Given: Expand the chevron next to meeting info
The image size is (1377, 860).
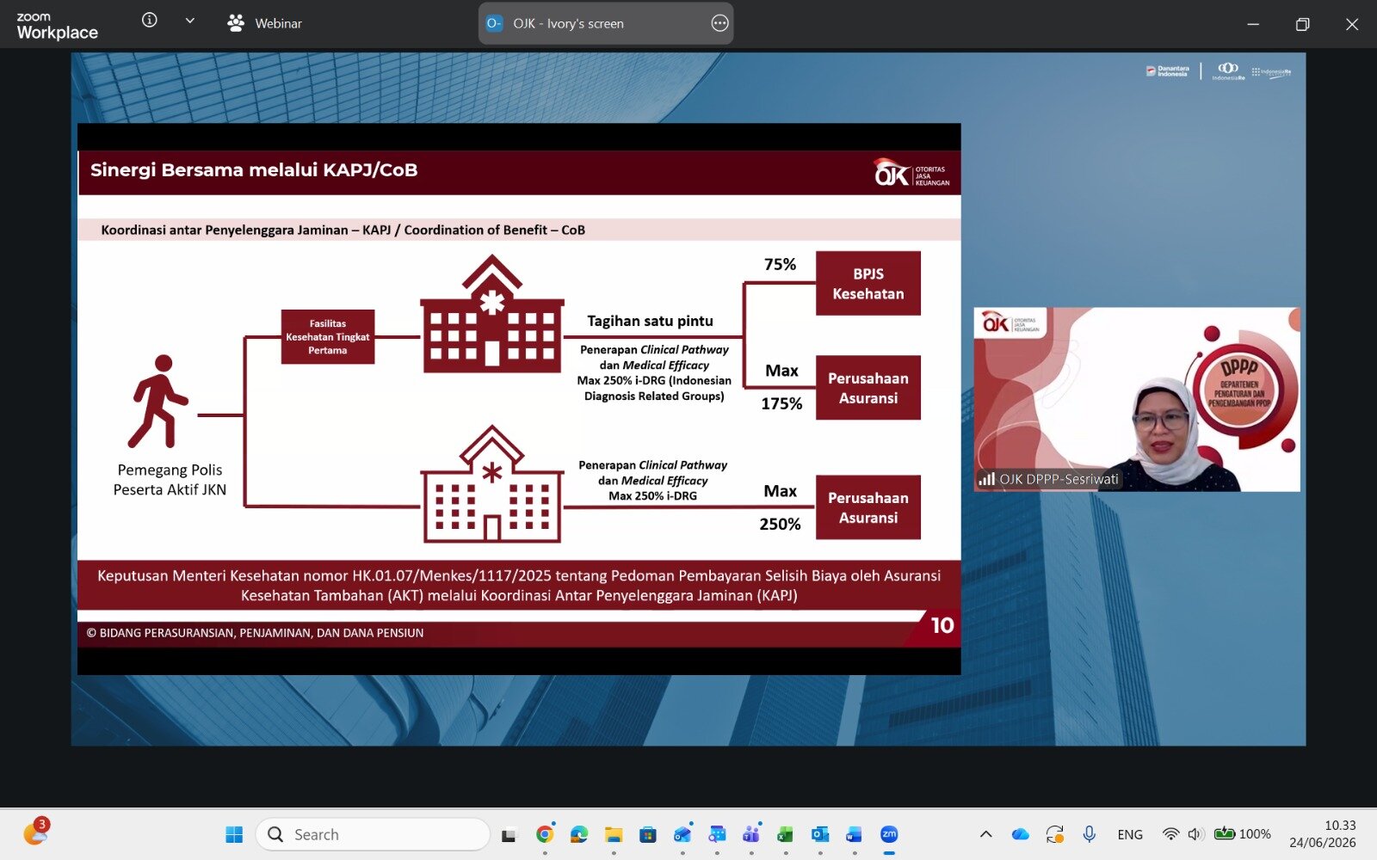Looking at the screenshot, I should 189,21.
